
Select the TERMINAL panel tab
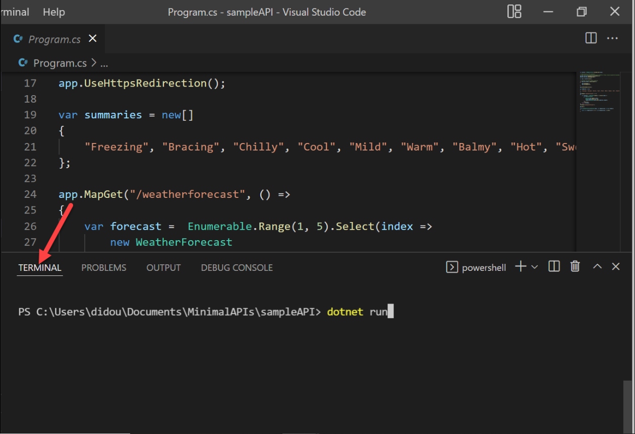[x=40, y=268]
